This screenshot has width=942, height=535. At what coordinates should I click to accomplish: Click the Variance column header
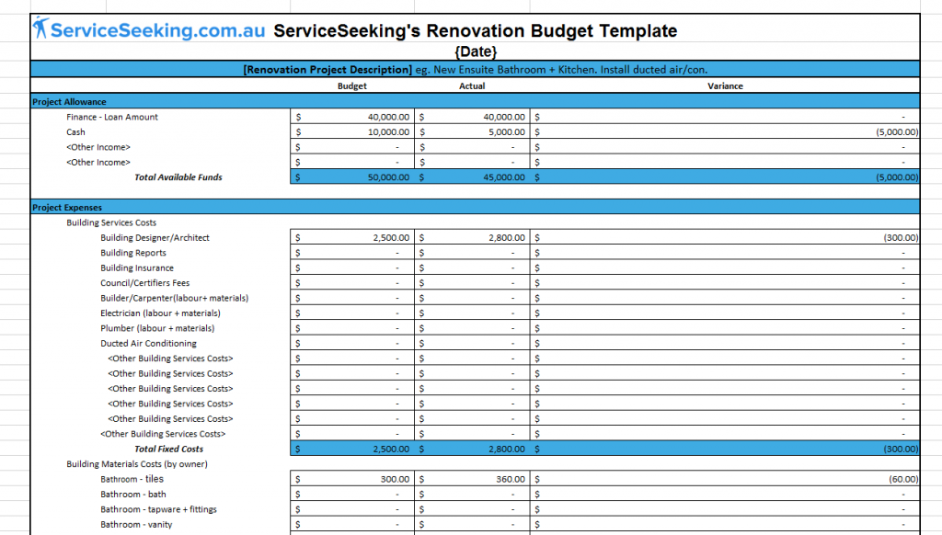tap(725, 85)
